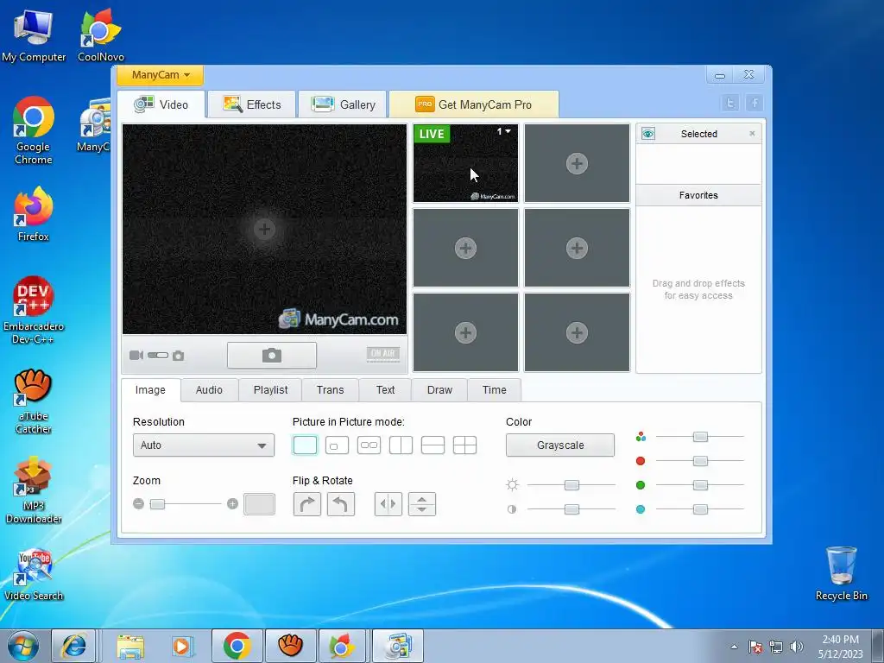Apply the Grayscale color button
This screenshot has height=663, width=884.
(x=559, y=445)
